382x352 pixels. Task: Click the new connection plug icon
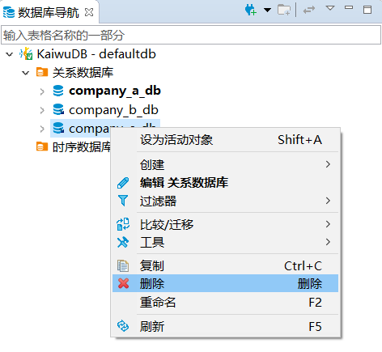click(x=250, y=11)
